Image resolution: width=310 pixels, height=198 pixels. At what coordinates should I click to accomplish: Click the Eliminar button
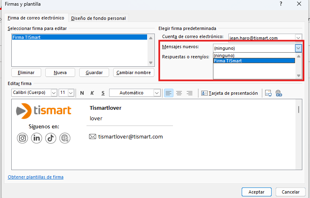(x=26, y=72)
